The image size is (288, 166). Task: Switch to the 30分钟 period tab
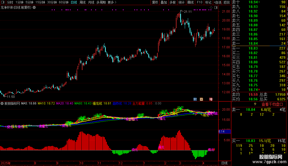(52, 2)
